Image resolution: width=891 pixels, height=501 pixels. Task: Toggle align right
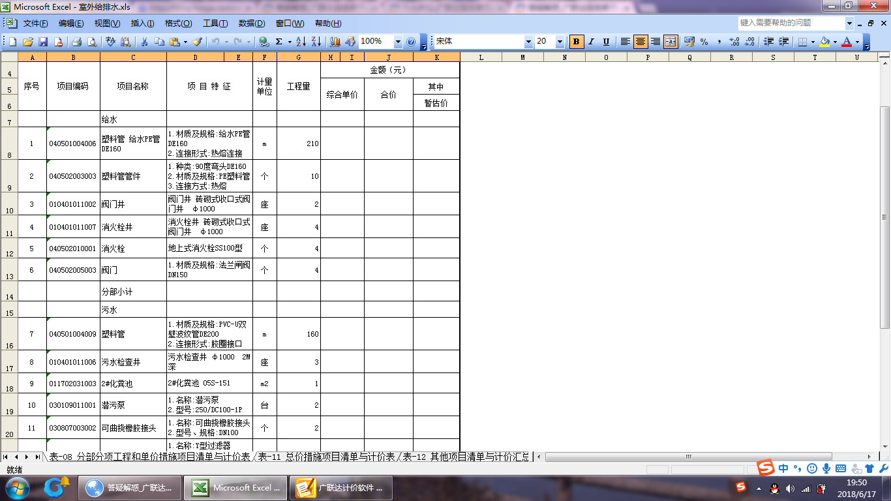(x=656, y=41)
